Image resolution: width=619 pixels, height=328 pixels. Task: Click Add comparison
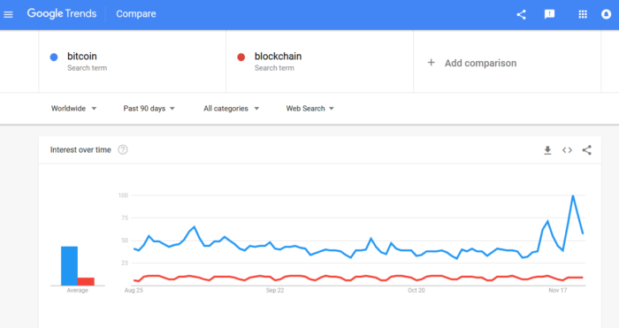pos(472,63)
